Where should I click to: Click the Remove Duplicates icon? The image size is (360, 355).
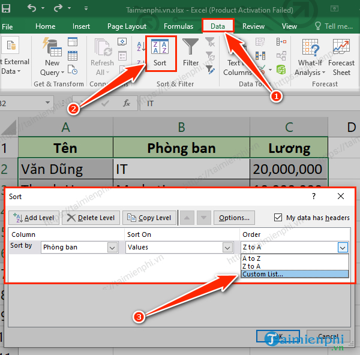(260, 56)
